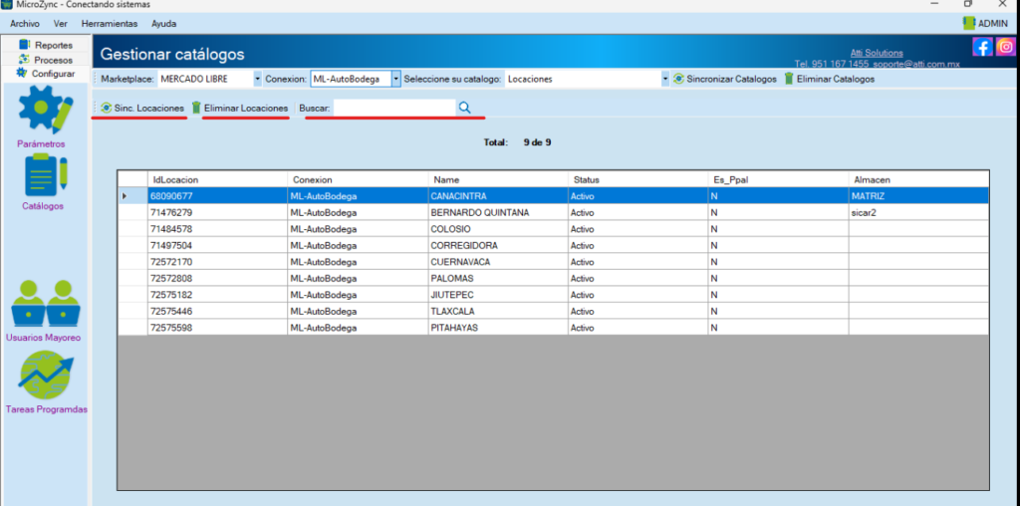The height and width of the screenshot is (506, 1020).
Task: Select the COLOSIO name cell
Action: click(x=498, y=229)
